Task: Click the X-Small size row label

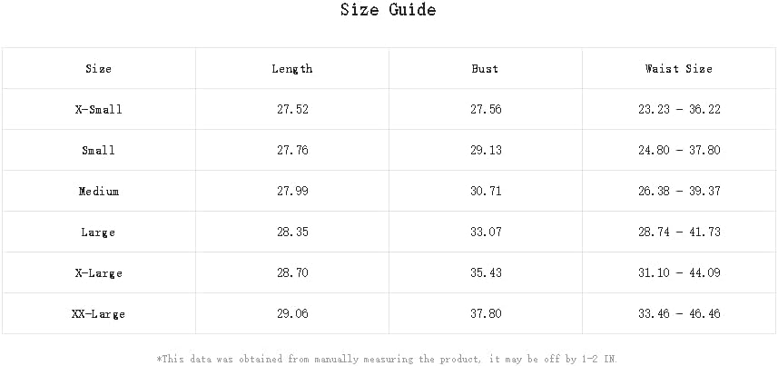Action: pos(98,110)
